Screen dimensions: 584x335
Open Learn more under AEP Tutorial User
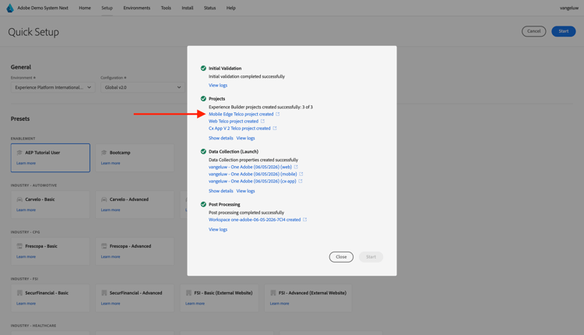point(26,163)
